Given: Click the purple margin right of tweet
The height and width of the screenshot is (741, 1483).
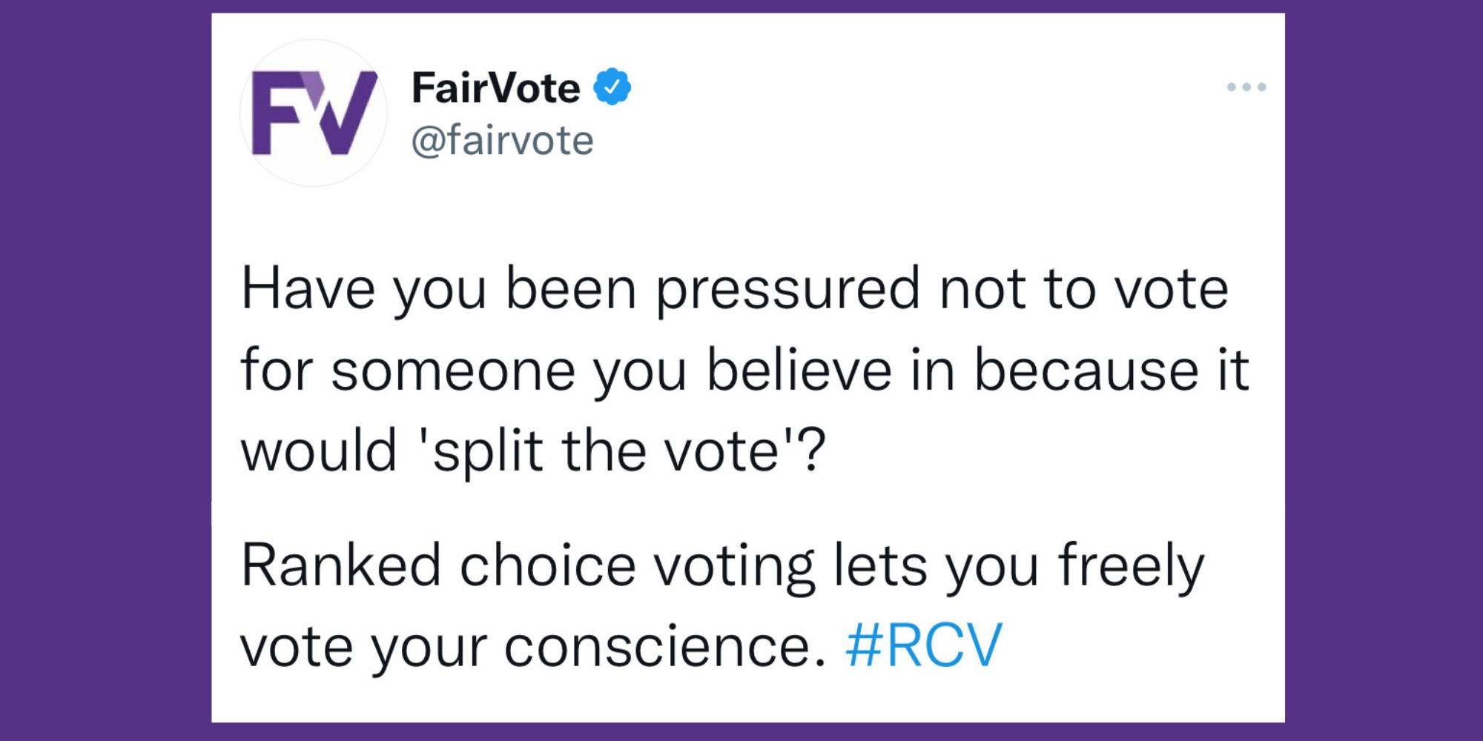Looking at the screenshot, I should (1384, 370).
